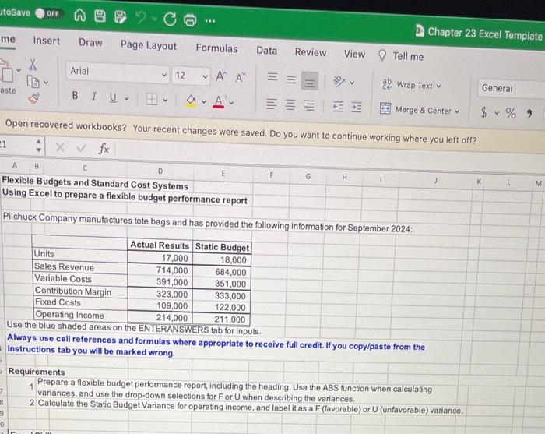This screenshot has width=545, height=434.
Task: Apply the yellow fill color
Action: [x=191, y=101]
